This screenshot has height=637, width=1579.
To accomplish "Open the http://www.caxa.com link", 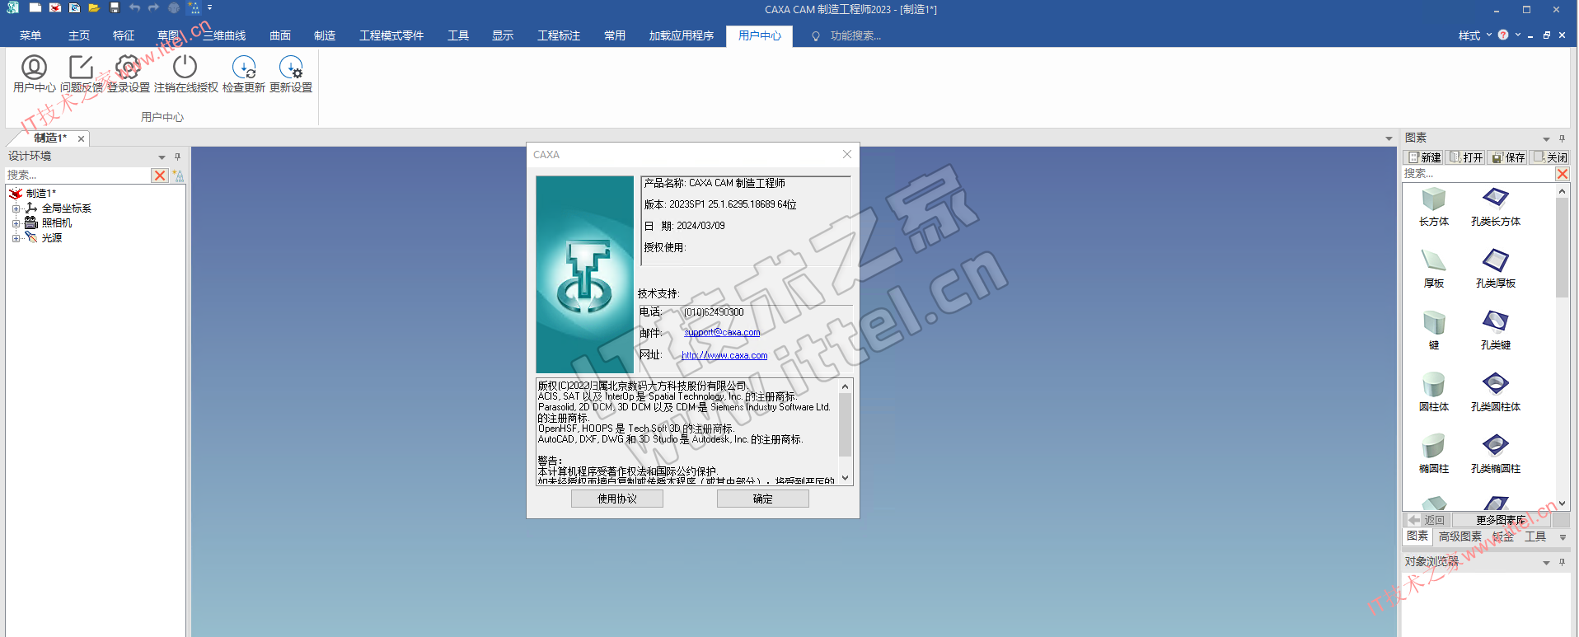I will click(724, 355).
